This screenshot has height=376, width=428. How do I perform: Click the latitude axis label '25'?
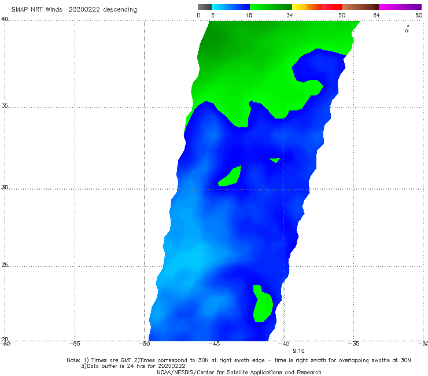coord(5,264)
